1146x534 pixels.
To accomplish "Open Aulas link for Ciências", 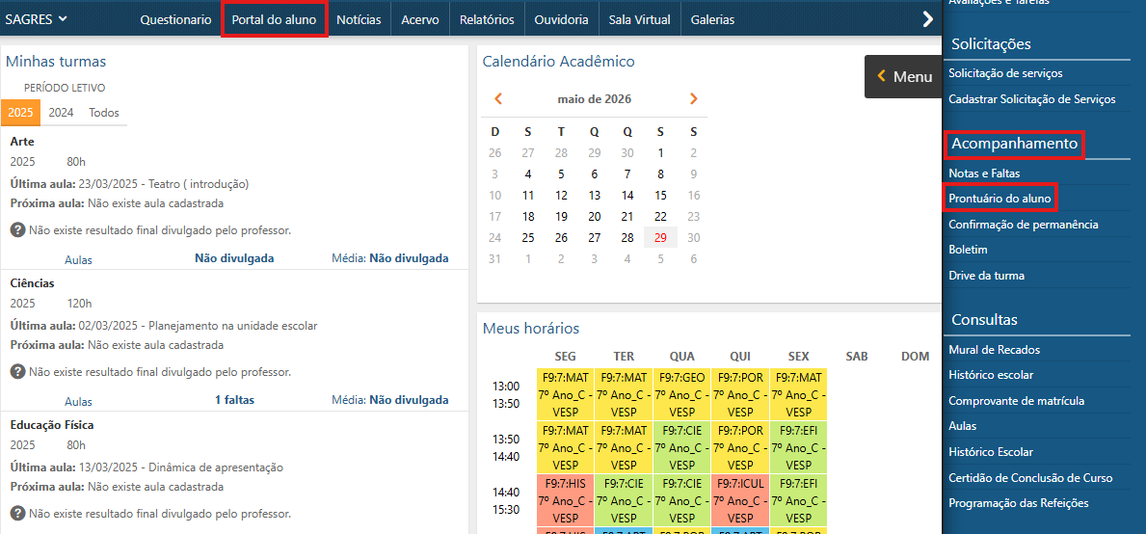I will [78, 401].
